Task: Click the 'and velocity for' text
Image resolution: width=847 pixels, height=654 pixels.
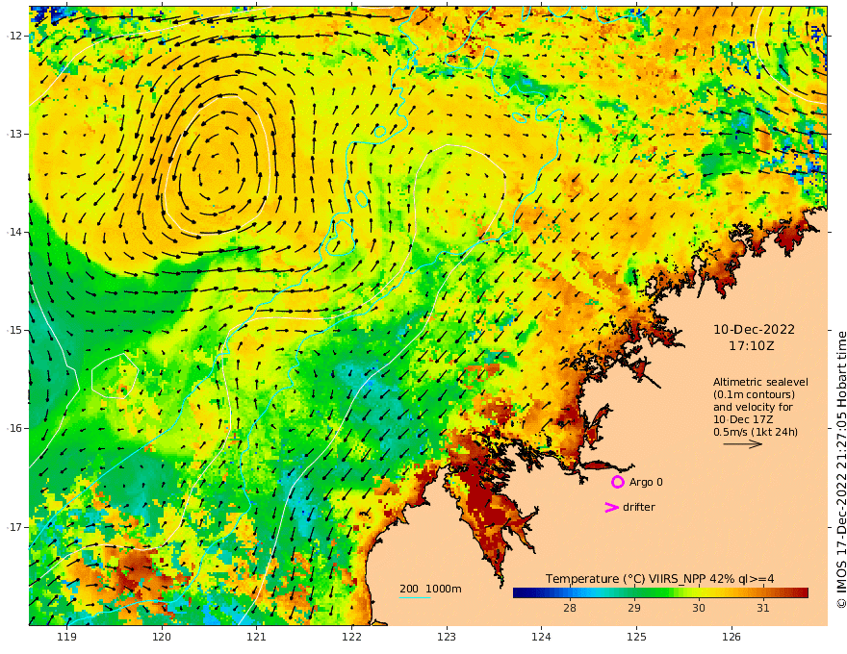Action: pyautogui.click(x=753, y=407)
